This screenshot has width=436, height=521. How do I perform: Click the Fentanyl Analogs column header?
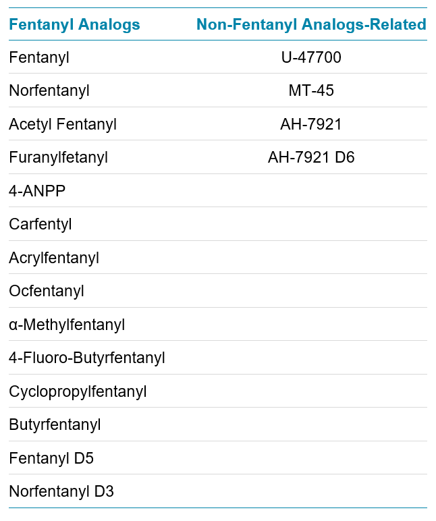tap(74, 25)
